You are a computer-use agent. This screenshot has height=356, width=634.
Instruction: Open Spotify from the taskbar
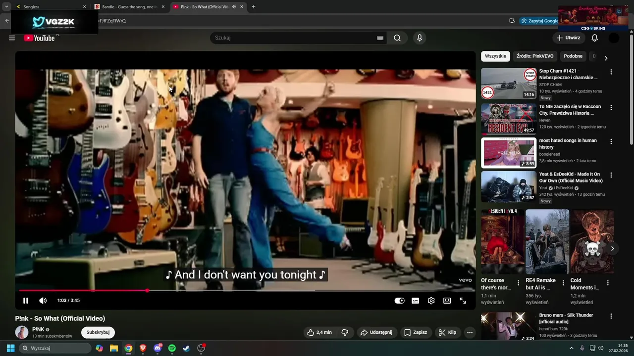[172, 348]
